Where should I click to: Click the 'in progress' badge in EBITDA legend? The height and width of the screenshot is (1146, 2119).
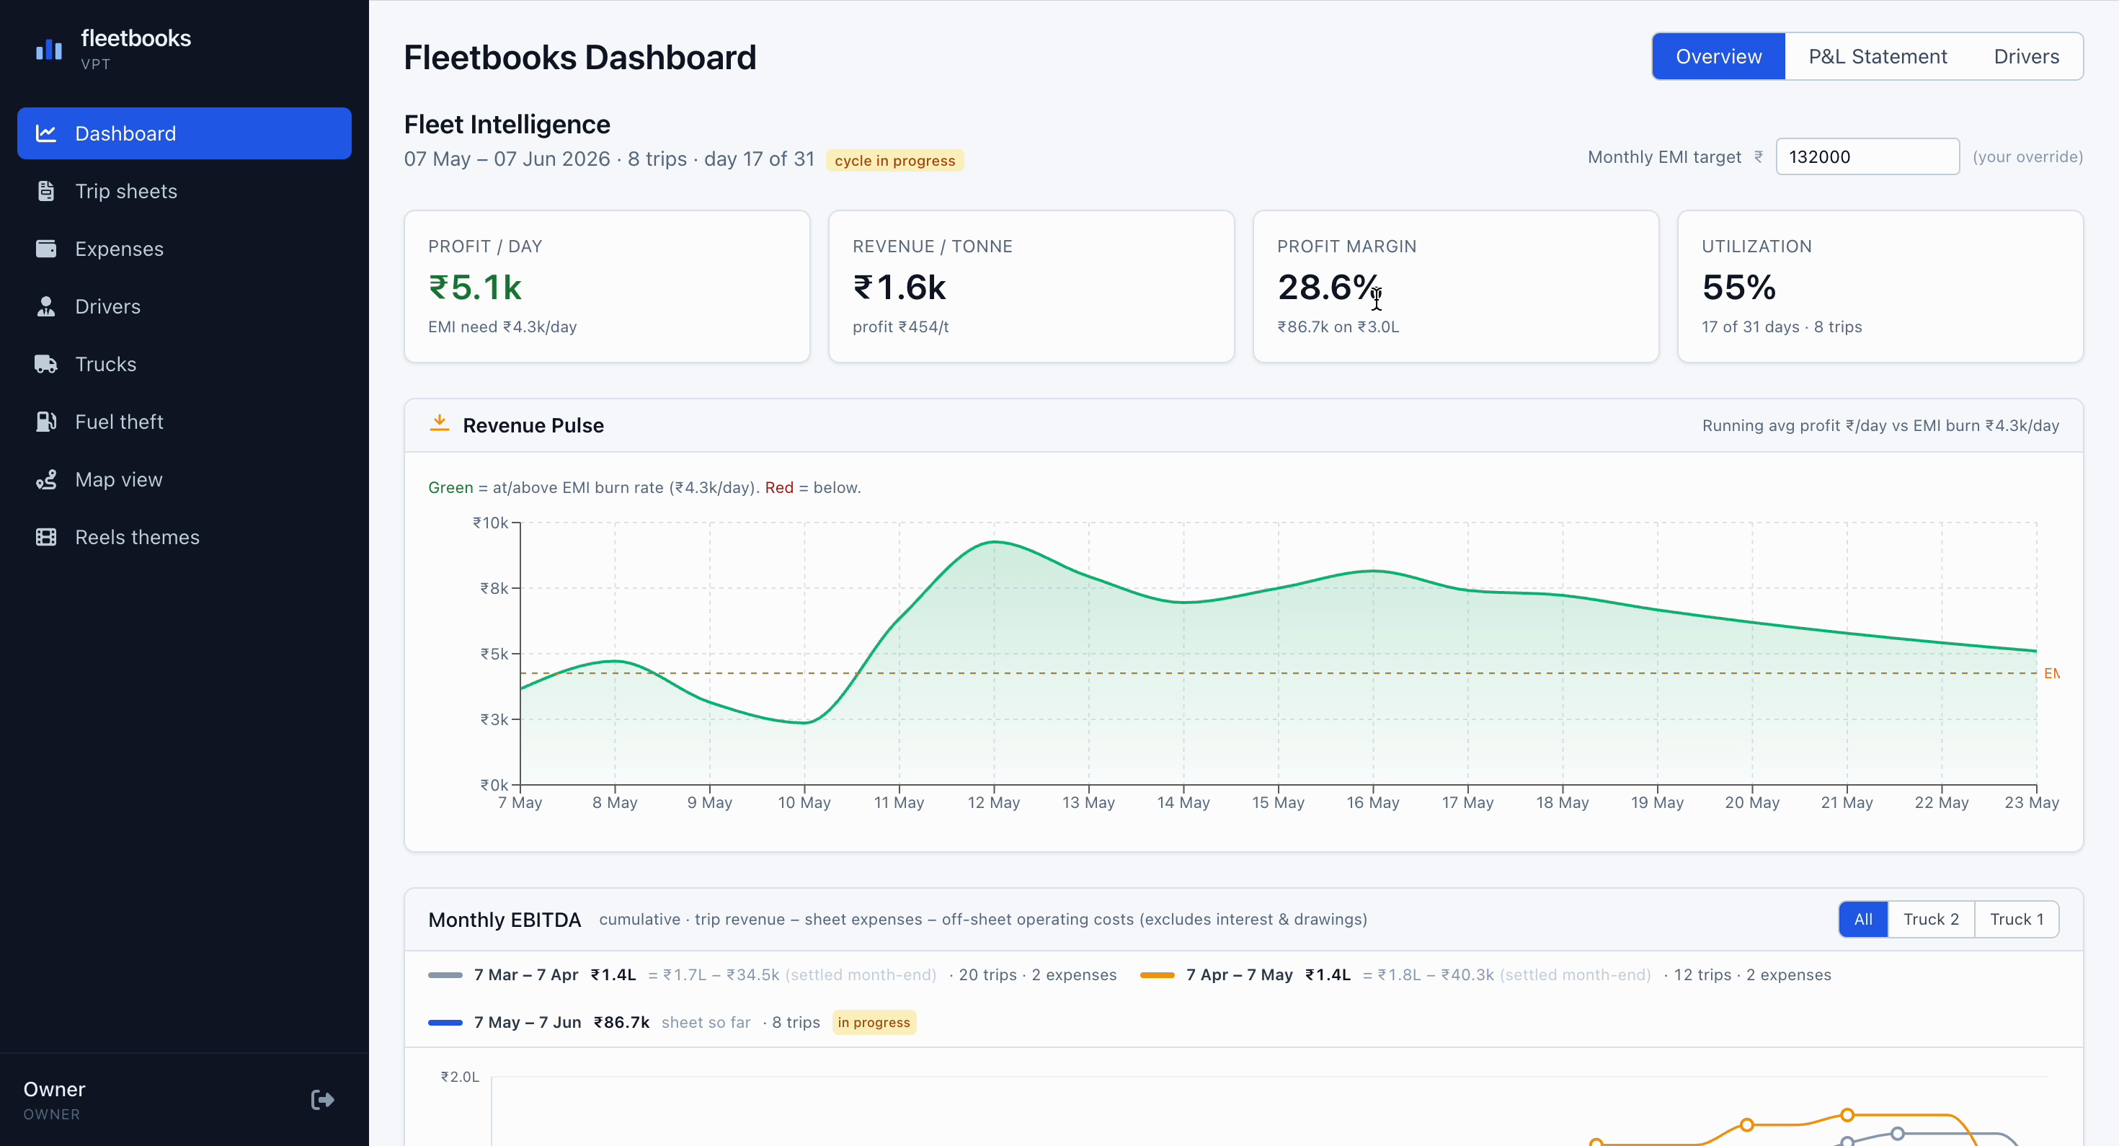click(x=874, y=1023)
